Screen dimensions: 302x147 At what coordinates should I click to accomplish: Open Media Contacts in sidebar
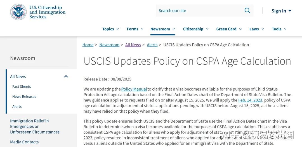coord(24,142)
